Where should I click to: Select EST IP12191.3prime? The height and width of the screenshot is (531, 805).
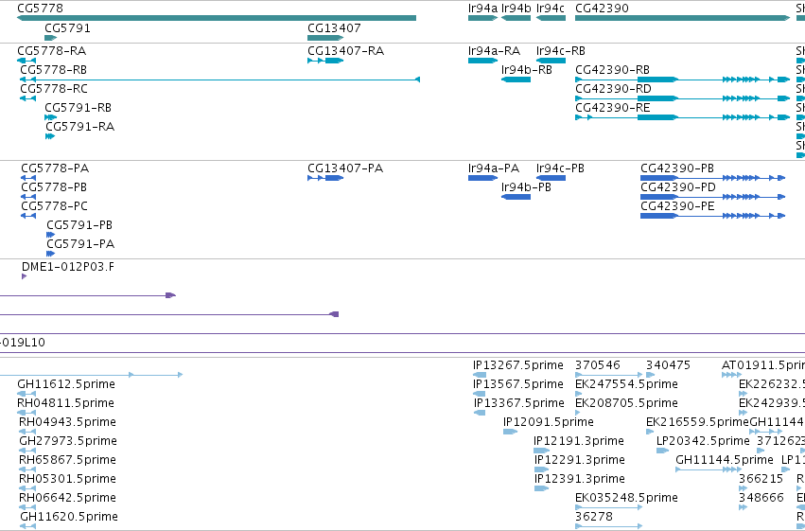[542, 451]
